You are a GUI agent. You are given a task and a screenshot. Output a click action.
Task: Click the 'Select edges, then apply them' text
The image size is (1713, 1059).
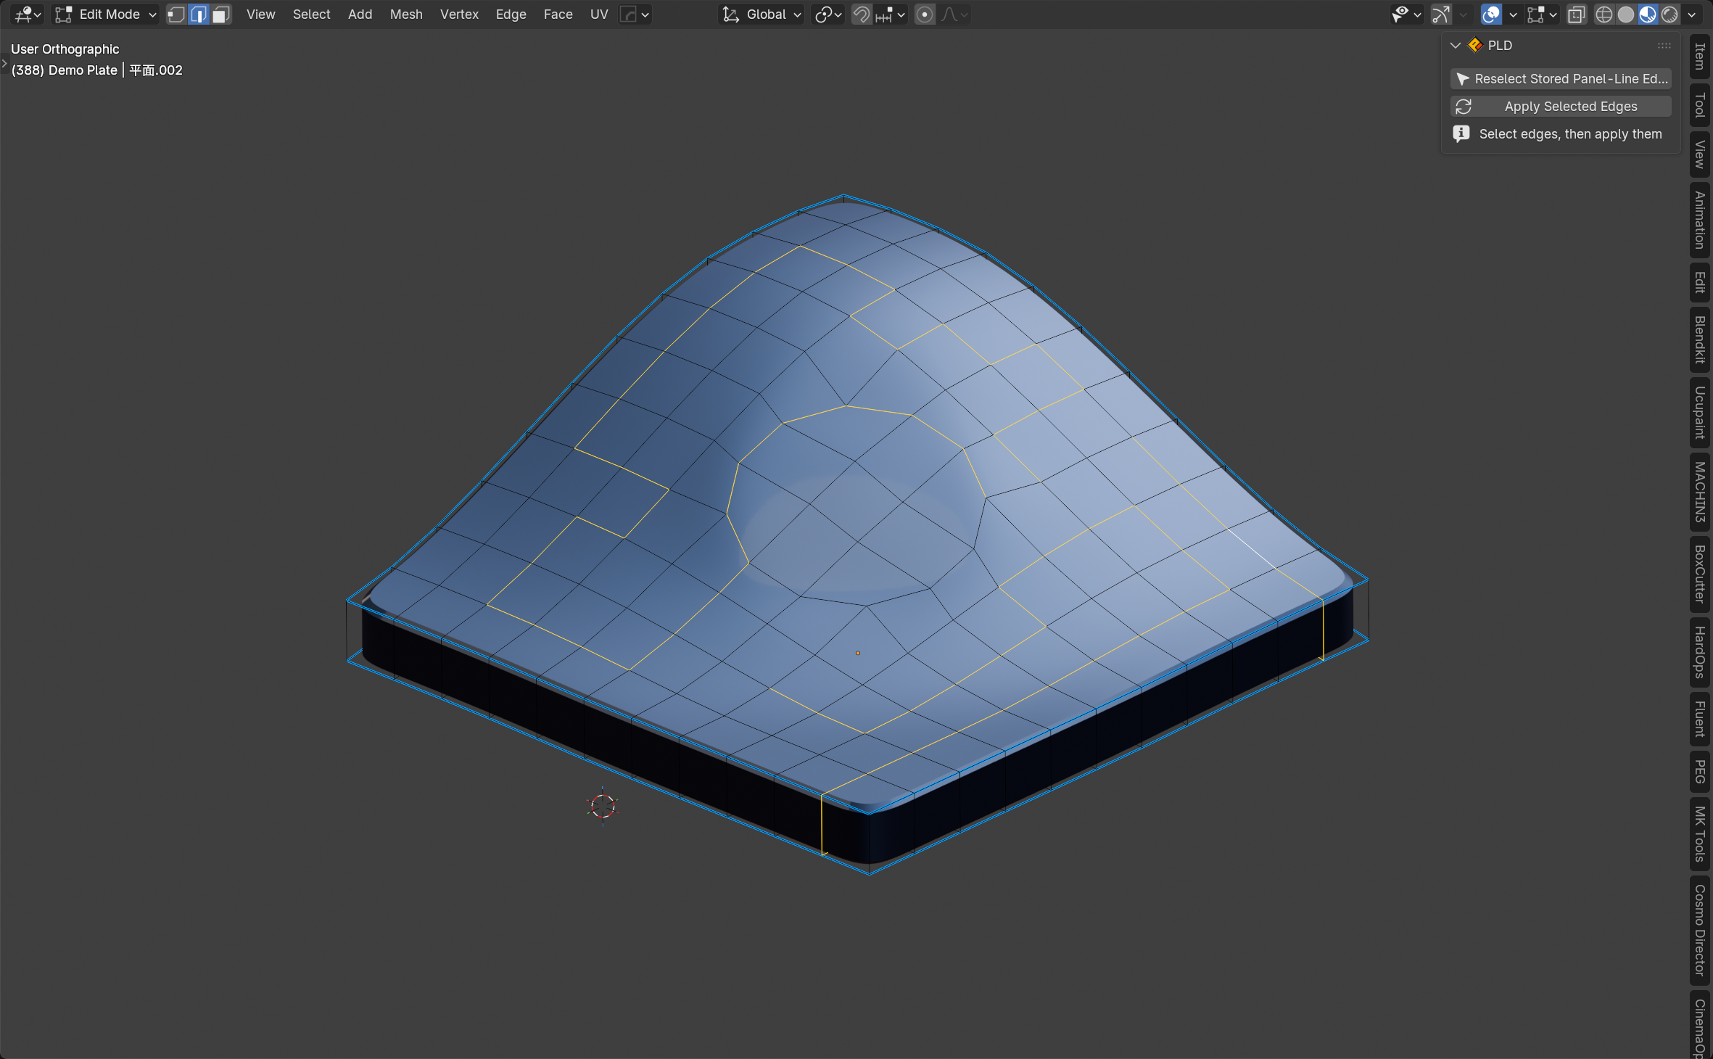[1570, 134]
